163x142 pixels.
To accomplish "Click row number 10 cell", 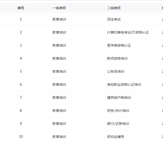I will [x=21, y=137].
